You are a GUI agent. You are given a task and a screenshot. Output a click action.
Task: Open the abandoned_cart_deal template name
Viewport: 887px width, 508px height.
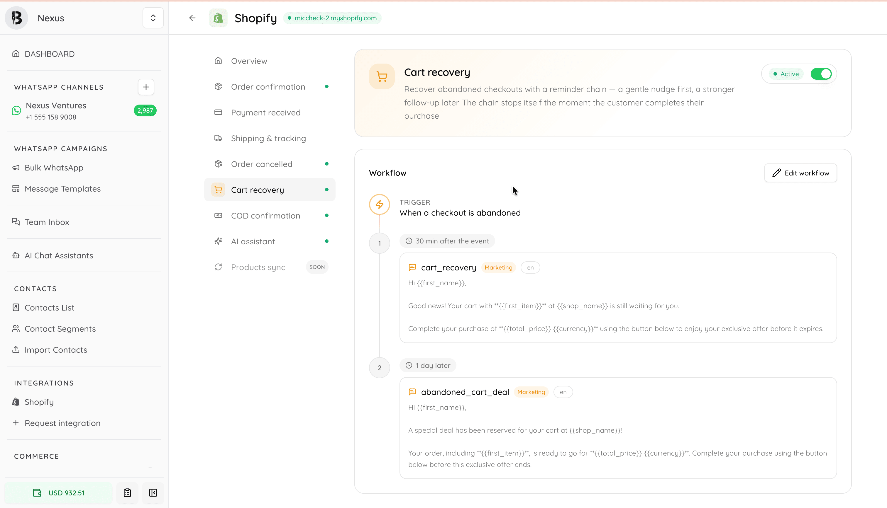coord(465,392)
